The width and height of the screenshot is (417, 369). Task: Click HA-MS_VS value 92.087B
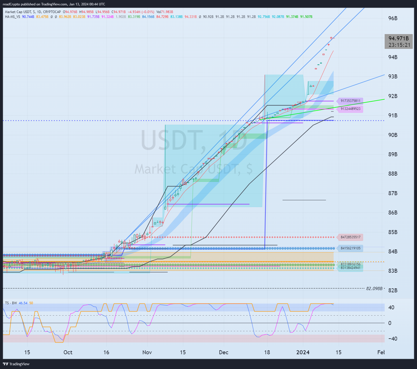pos(278,17)
